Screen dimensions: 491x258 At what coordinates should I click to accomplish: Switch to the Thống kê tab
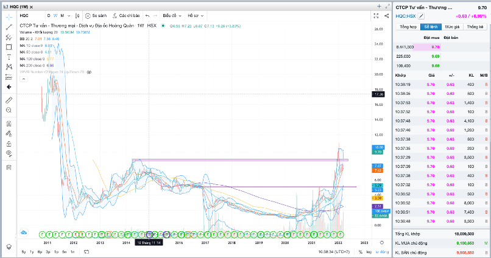(x=475, y=27)
